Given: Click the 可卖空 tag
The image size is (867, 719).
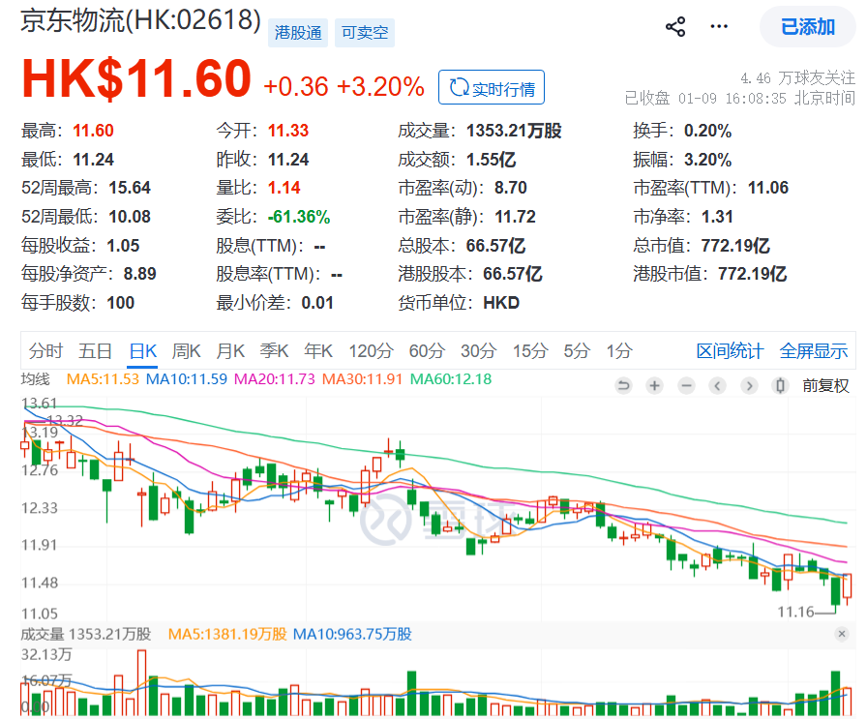Looking at the screenshot, I should 365,33.
